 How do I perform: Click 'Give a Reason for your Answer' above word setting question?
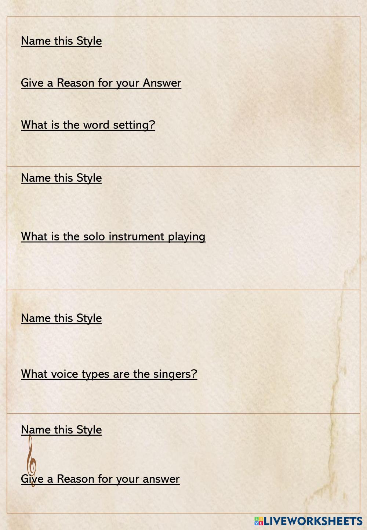[101, 83]
